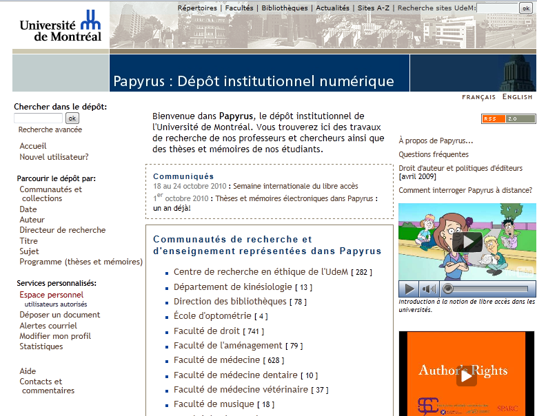Click Modifier mon profil
The height and width of the screenshot is (416, 537).
coord(55,336)
